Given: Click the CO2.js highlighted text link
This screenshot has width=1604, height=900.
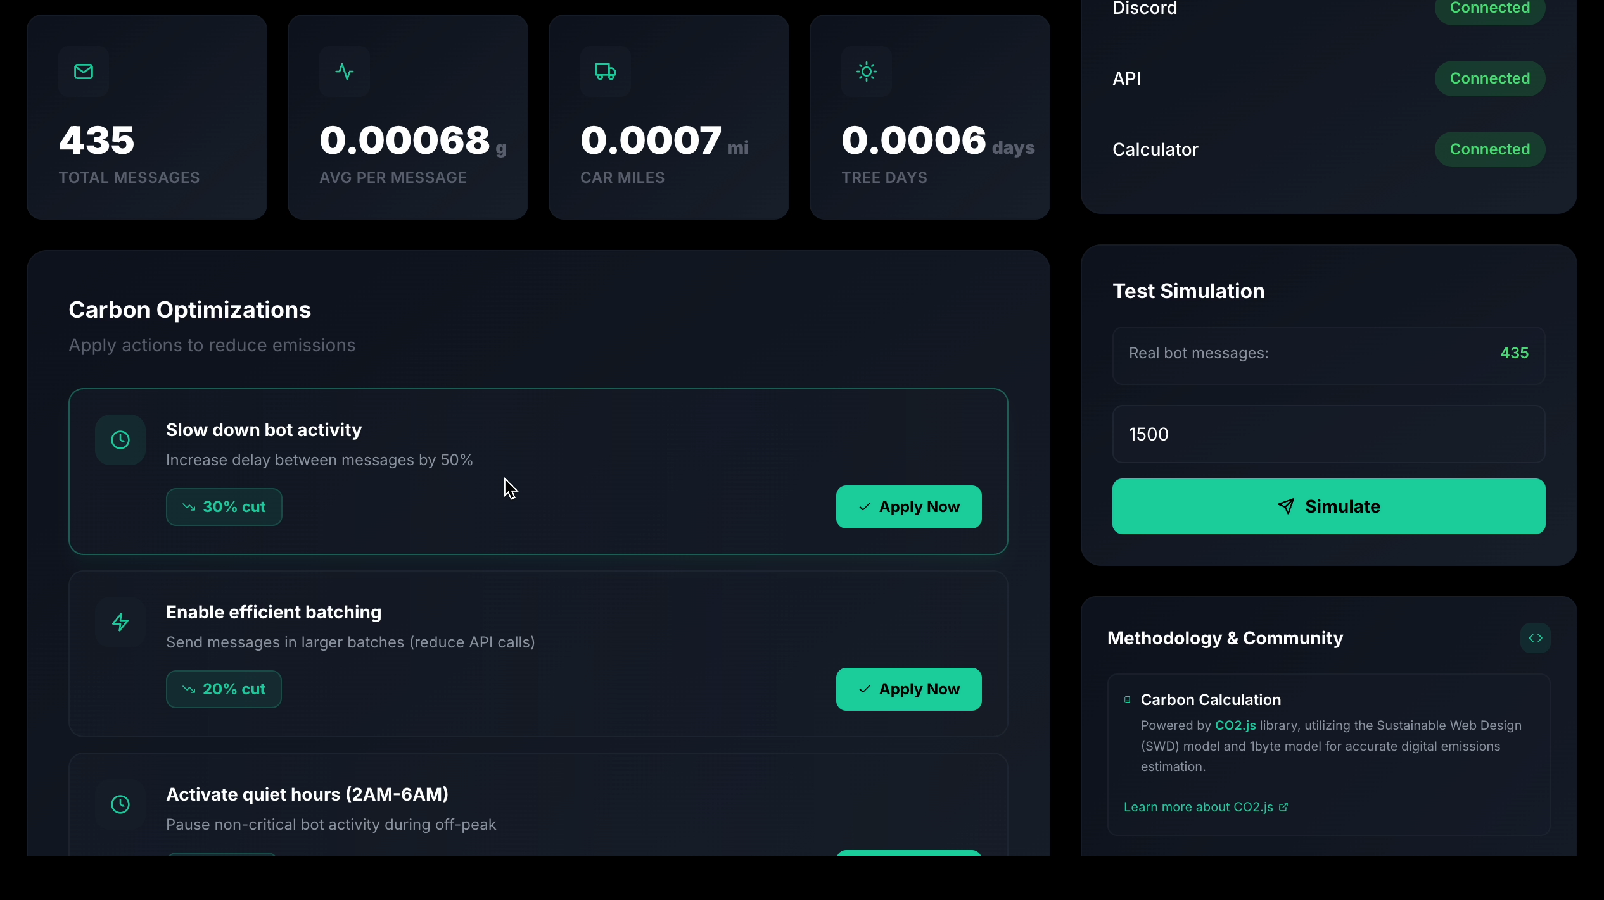Looking at the screenshot, I should [1235, 725].
